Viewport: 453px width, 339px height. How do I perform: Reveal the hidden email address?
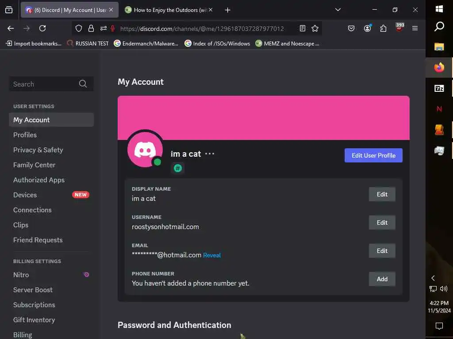pyautogui.click(x=212, y=255)
